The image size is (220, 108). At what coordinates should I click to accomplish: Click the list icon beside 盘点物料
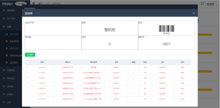(x=7, y=63)
